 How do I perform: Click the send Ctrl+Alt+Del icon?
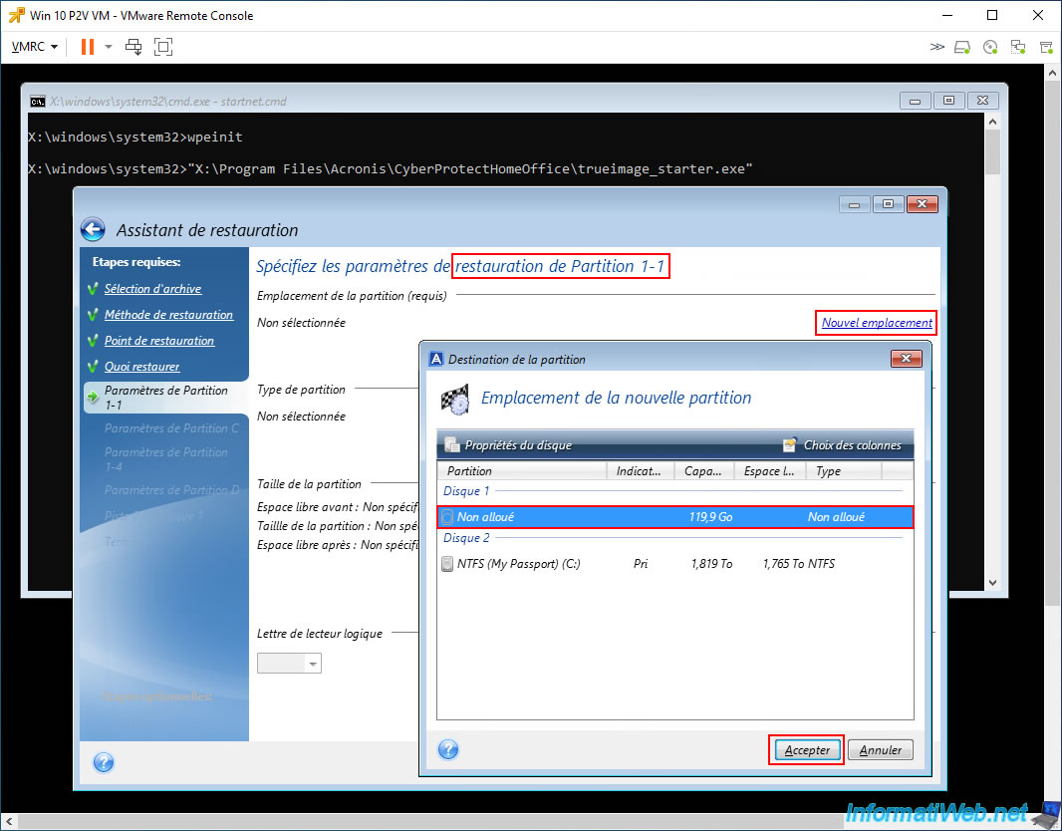point(133,47)
